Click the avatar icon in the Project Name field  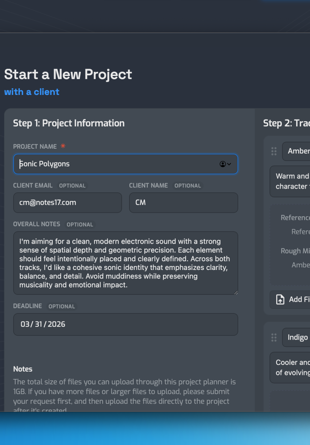(x=223, y=164)
